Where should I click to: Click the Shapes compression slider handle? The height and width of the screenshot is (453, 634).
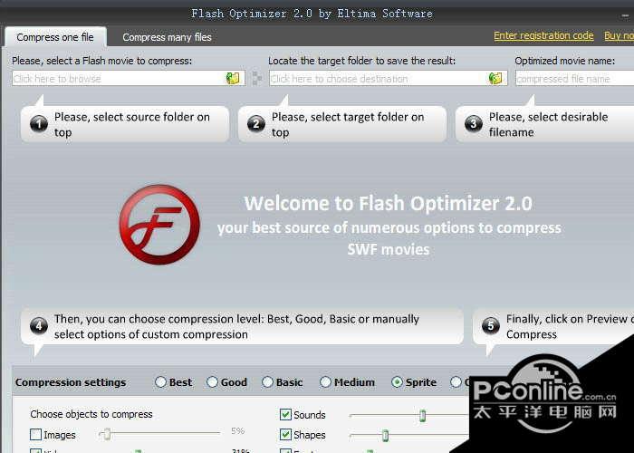(x=385, y=435)
